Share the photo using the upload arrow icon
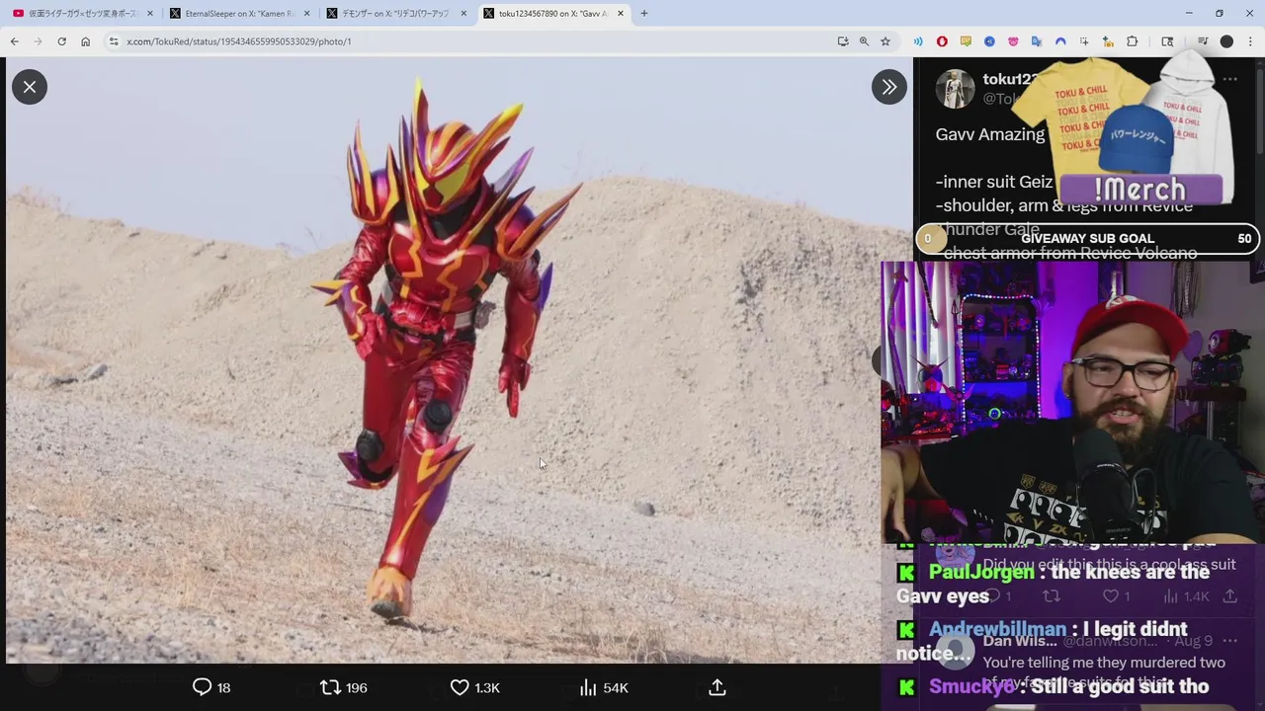 pyautogui.click(x=717, y=687)
